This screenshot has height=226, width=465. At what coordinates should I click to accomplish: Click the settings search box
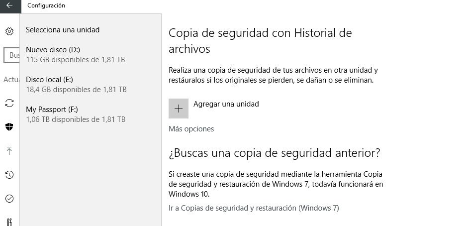[12, 55]
